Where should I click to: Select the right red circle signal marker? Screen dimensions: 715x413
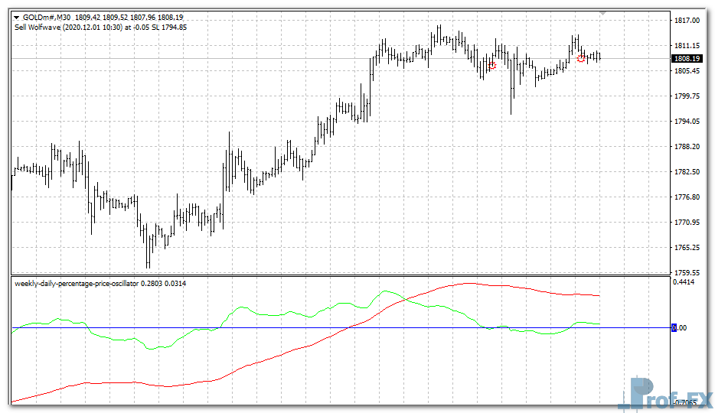pyautogui.click(x=581, y=58)
